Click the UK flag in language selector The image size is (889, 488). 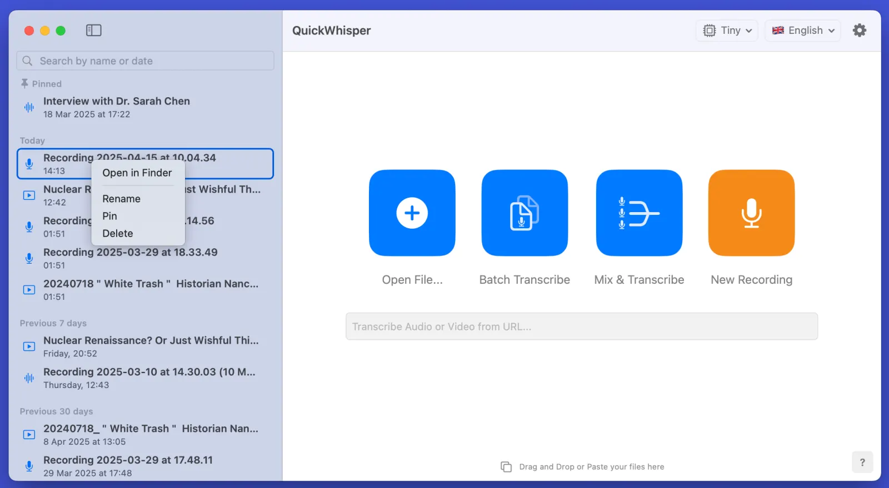778,31
